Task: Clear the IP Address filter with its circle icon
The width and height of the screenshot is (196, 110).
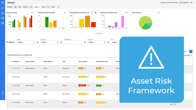Action: pyautogui.click(x=85, y=42)
